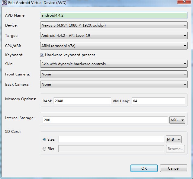Open the Back Camera dropdown

[114, 85]
